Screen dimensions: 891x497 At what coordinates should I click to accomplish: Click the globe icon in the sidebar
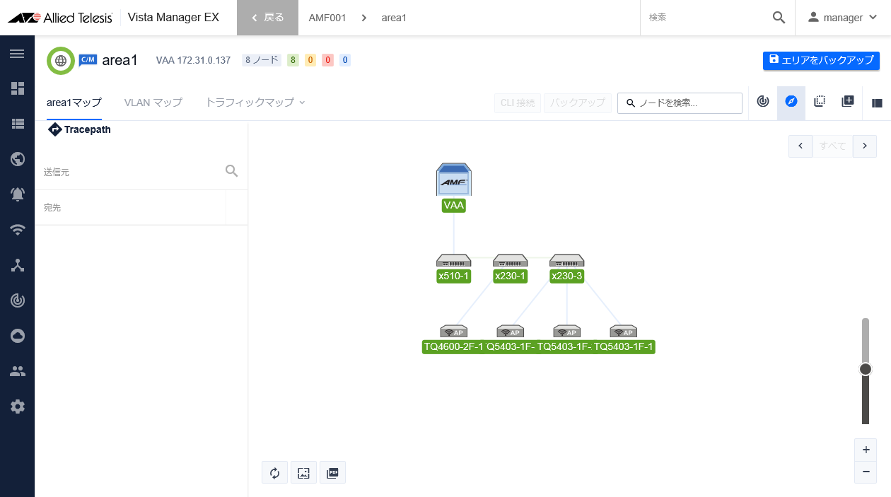[x=17, y=159]
